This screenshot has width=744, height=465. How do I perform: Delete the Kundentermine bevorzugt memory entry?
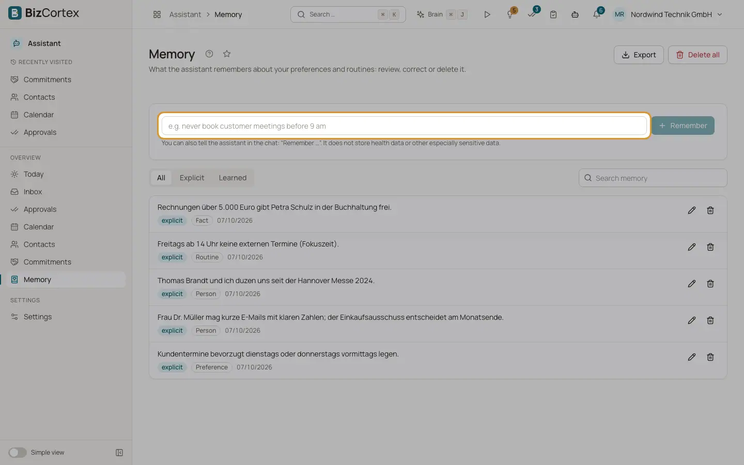pyautogui.click(x=710, y=357)
